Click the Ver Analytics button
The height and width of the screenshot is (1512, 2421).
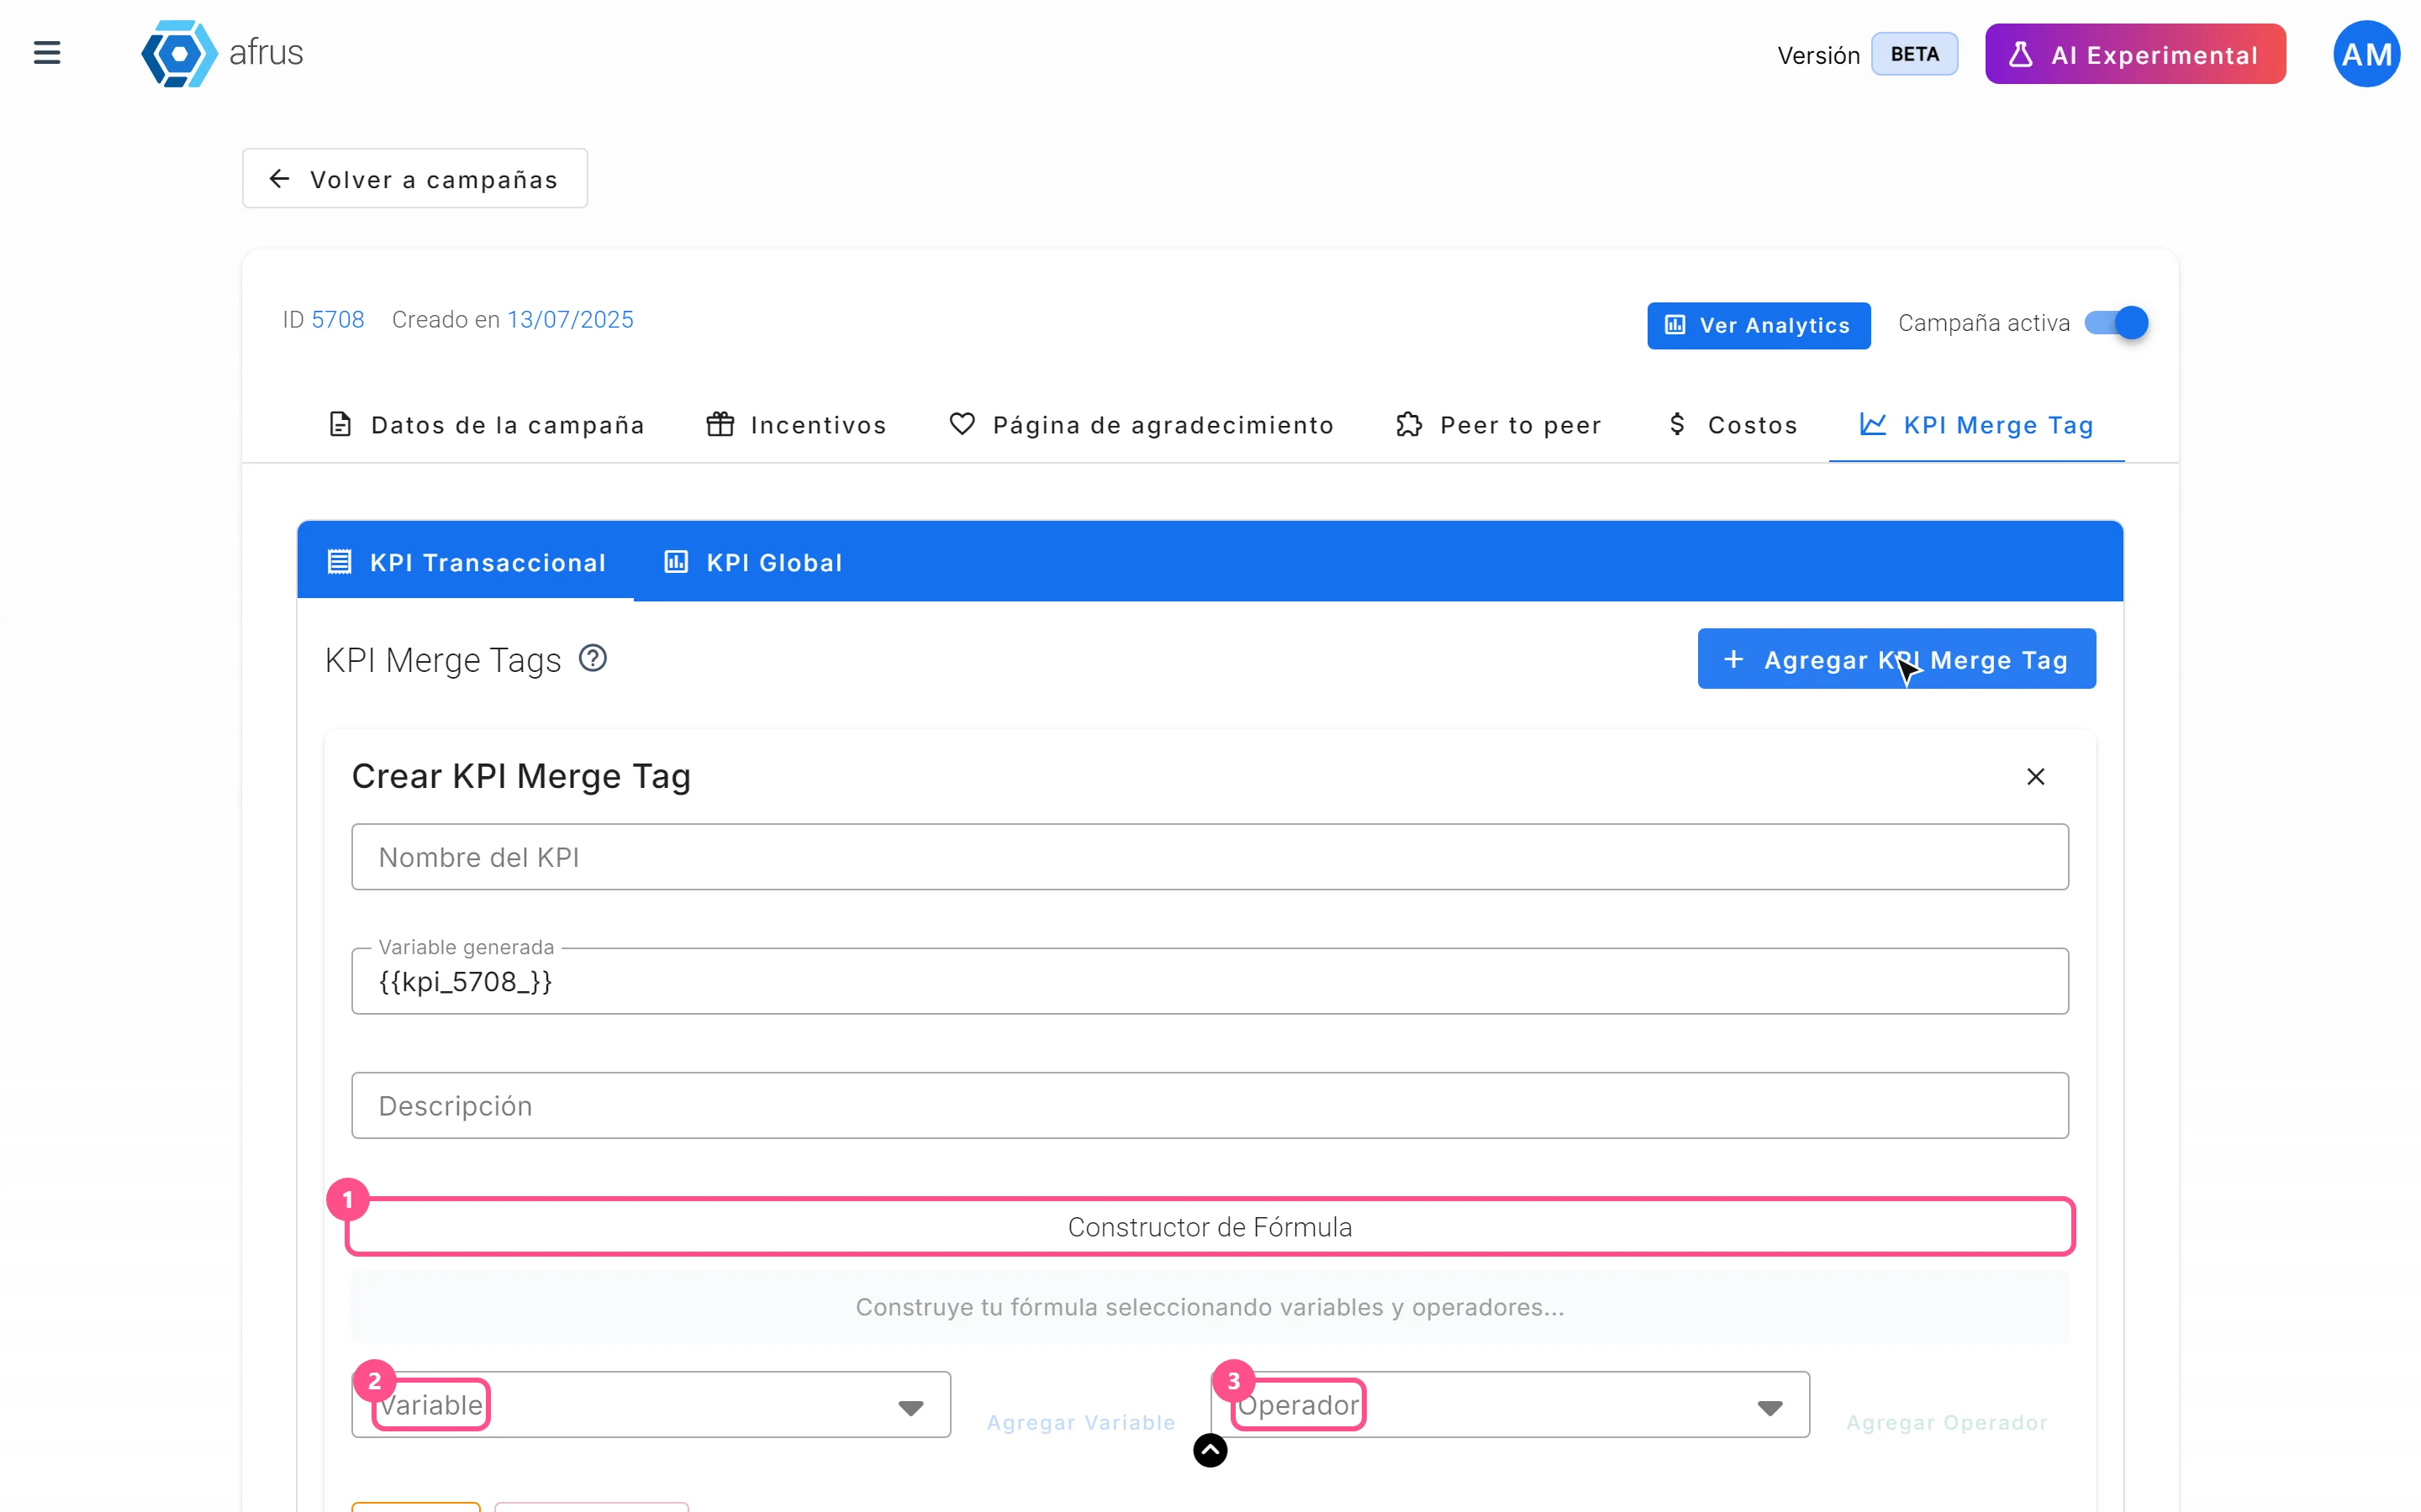1759,325
